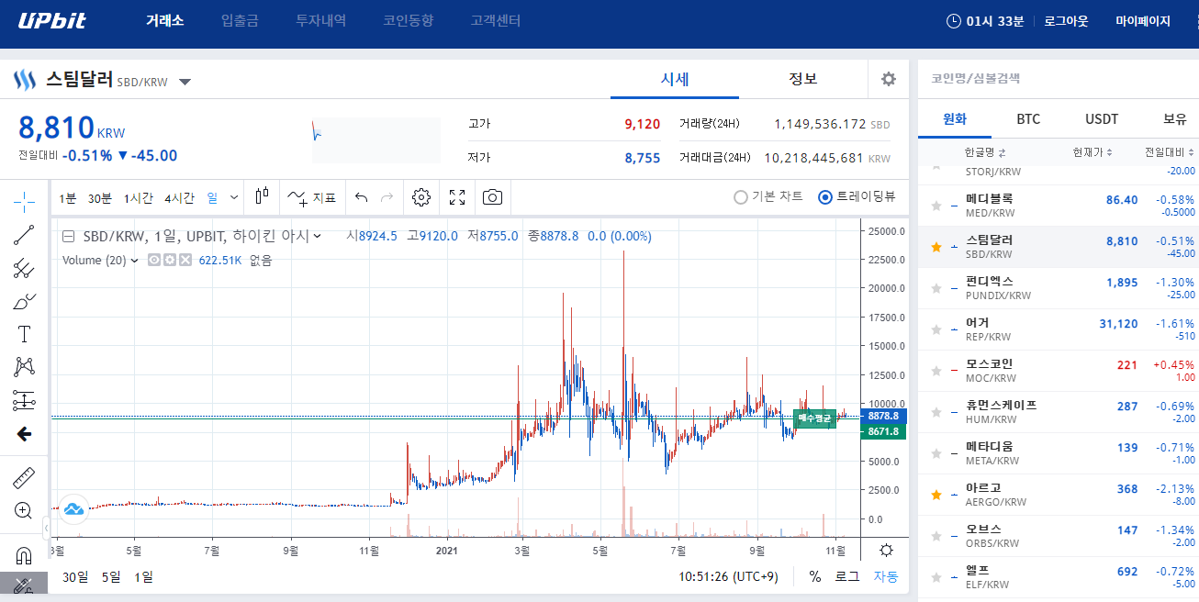
Task: Take a chart snapshot with camera icon
Action: [x=493, y=197]
